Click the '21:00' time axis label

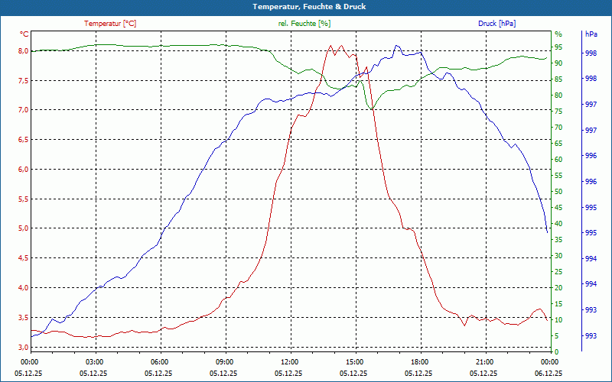(x=484, y=361)
